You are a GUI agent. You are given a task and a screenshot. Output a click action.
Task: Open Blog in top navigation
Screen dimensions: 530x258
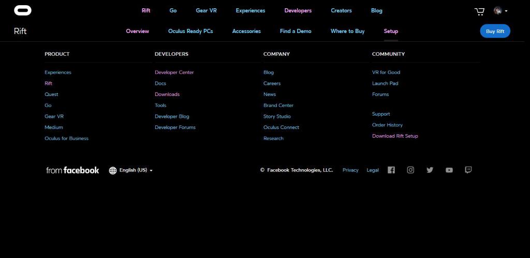[377, 10]
